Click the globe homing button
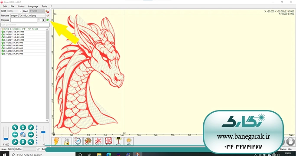This screenshot has height=156, width=296. pos(78,141)
